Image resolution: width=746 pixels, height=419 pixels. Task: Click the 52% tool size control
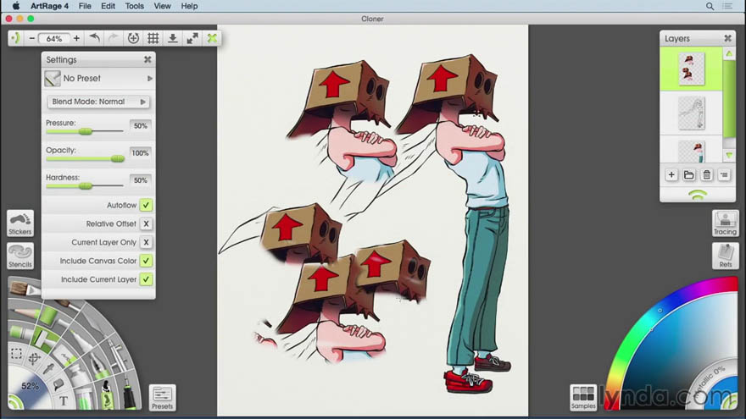30,386
